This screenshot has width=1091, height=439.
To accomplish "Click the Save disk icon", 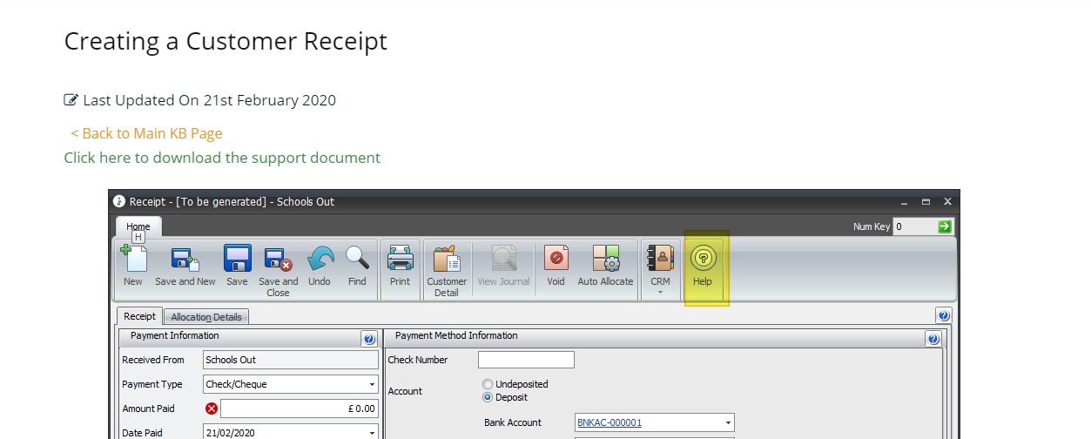I will 237,260.
